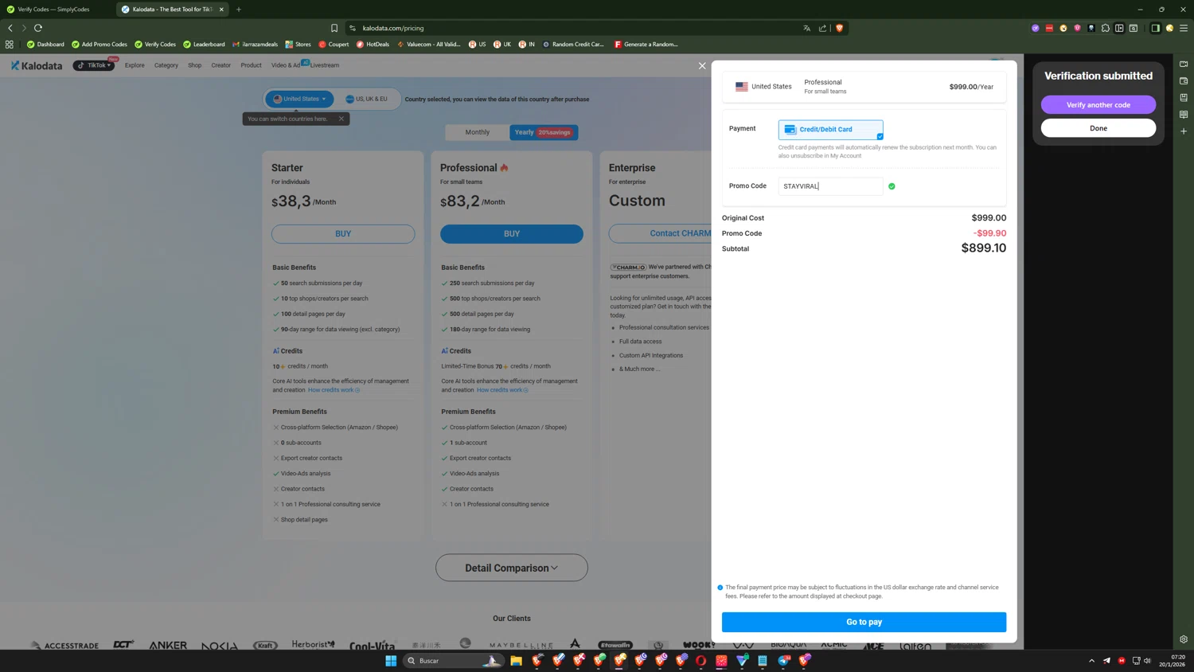Image resolution: width=1194 pixels, height=672 pixels.
Task: Open How credits work link in Starter plan
Action: pyautogui.click(x=334, y=390)
